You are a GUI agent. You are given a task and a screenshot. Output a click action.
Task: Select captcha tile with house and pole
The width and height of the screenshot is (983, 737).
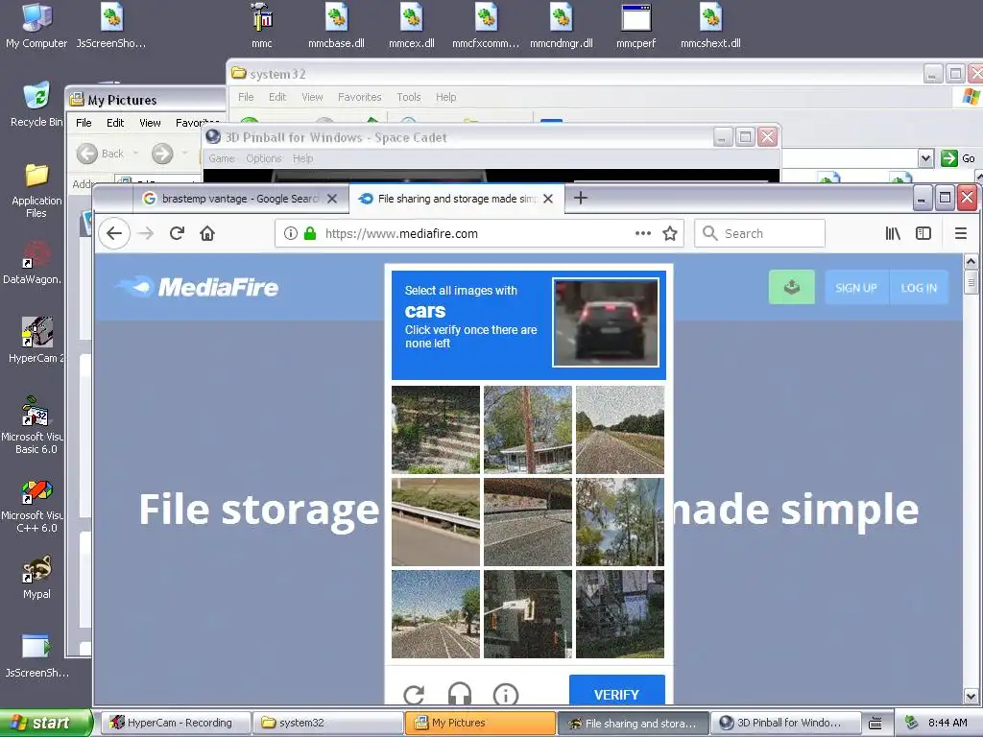pos(528,429)
